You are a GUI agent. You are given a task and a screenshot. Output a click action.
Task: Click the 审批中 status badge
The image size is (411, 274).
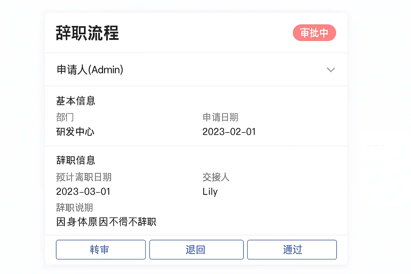coord(314,33)
